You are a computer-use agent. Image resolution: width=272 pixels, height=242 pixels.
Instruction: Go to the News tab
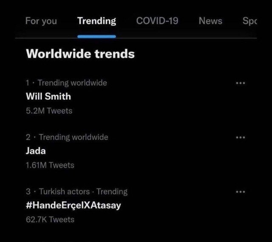pos(210,21)
